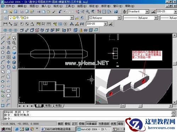
Task: Click the Erase tool icon
Action: tap(8, 38)
